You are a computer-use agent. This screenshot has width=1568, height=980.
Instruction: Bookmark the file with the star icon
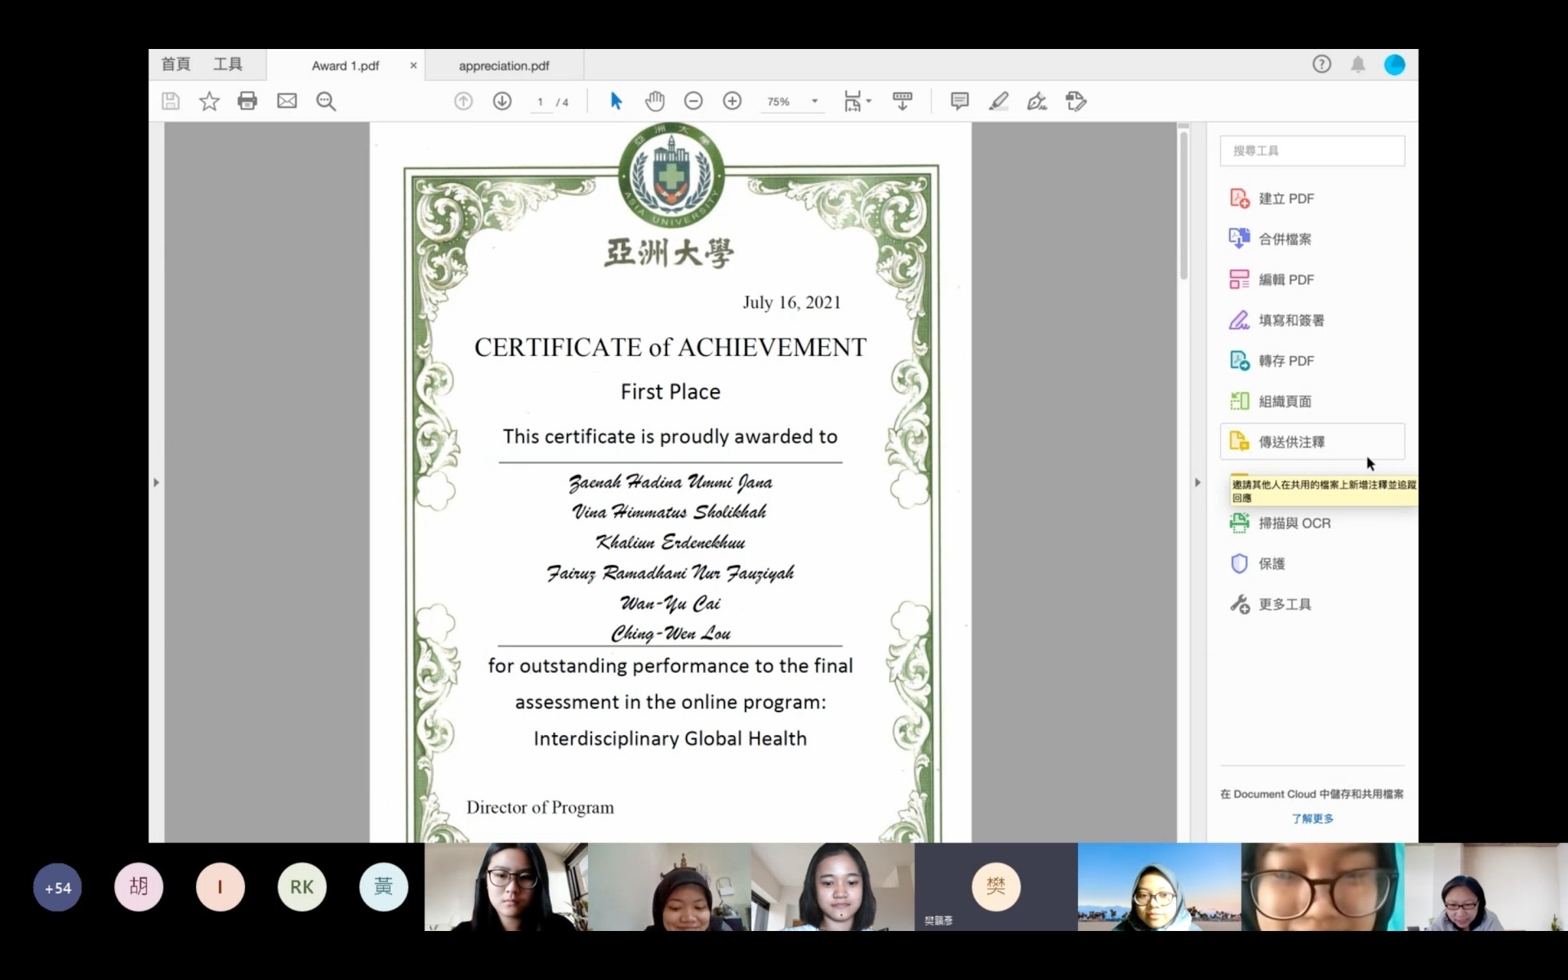coord(209,101)
